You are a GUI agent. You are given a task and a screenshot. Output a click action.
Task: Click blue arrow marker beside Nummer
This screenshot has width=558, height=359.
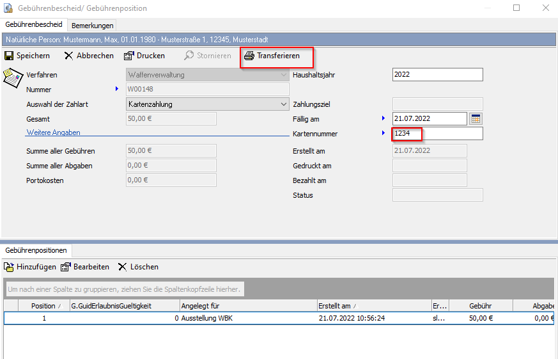click(117, 89)
